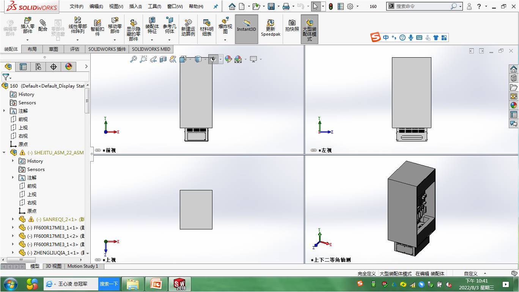Open 材料明细表 bill of materials tool
The image size is (519, 292).
206,27
